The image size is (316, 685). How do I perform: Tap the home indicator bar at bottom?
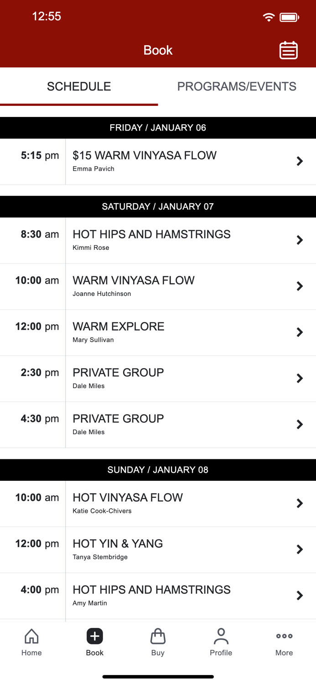pos(158,677)
